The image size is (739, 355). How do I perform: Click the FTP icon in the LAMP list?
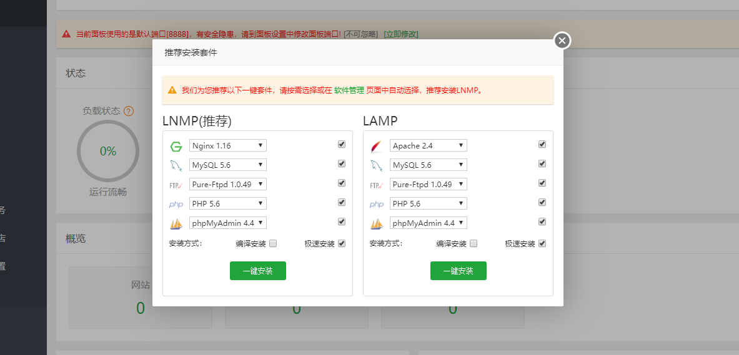[376, 185]
